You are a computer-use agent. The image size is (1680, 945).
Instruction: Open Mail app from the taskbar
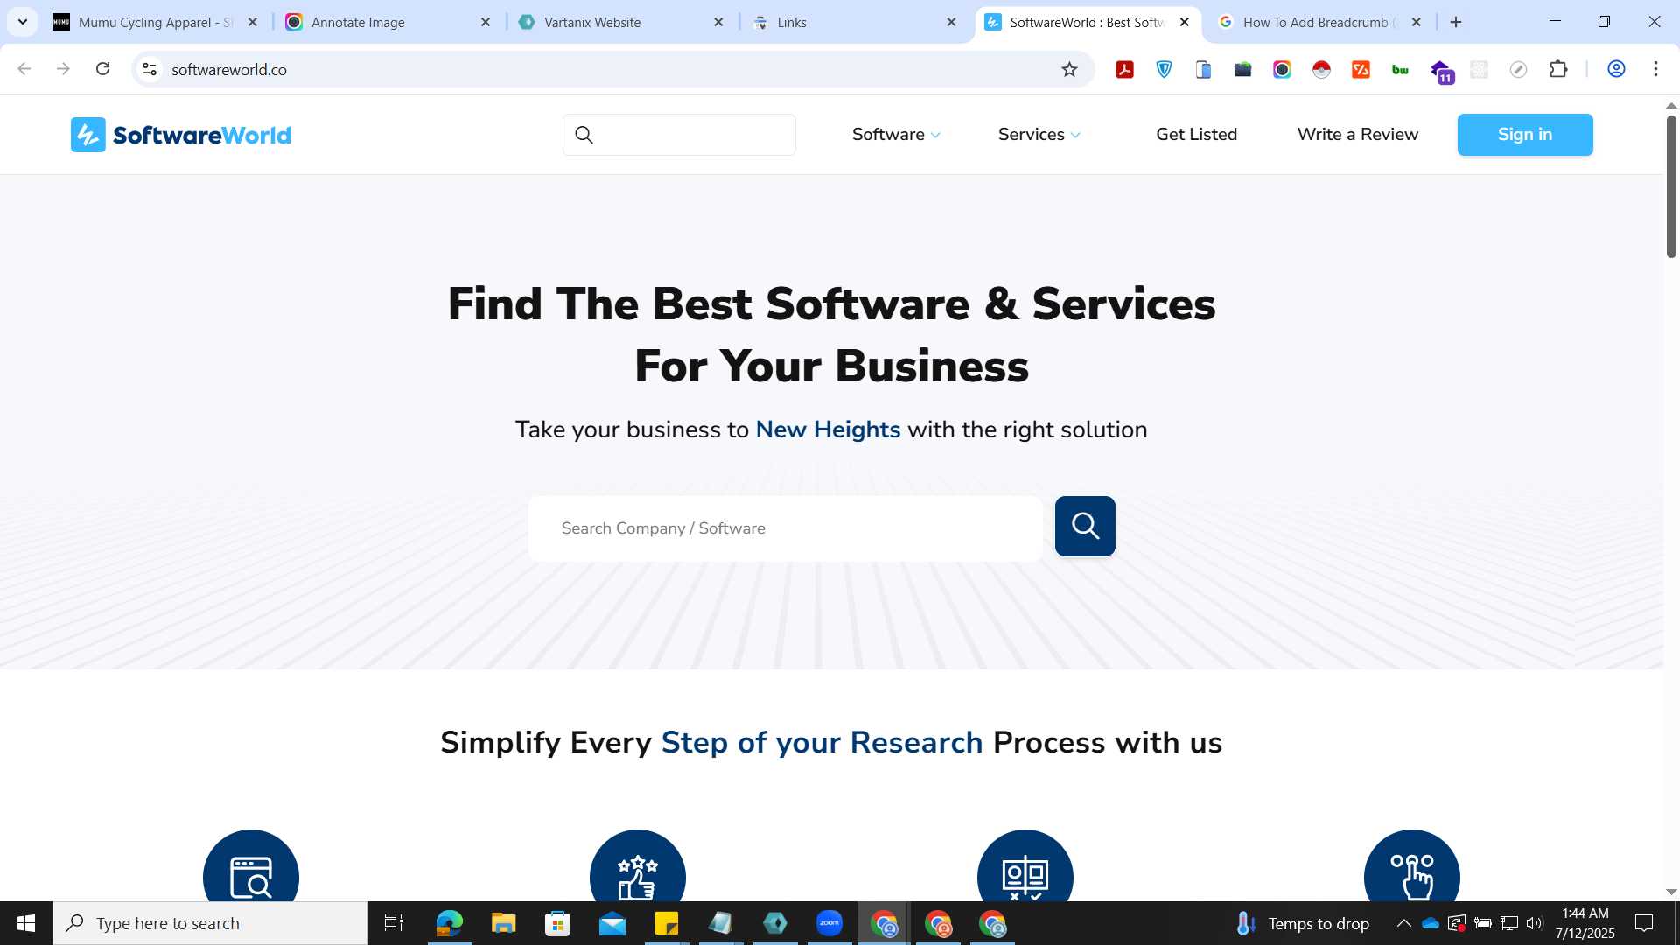coord(612,923)
